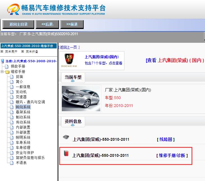205x181 pixels.
Task: Open the 驾驶员信息与娱乐 entry
Action: (x=30, y=158)
